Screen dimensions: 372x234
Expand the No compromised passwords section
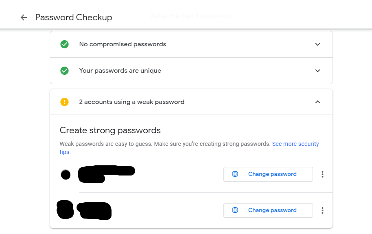tap(318, 44)
